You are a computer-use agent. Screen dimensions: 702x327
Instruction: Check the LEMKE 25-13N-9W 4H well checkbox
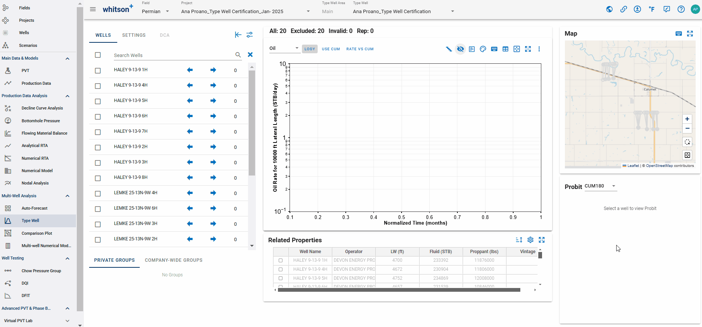coord(98,193)
